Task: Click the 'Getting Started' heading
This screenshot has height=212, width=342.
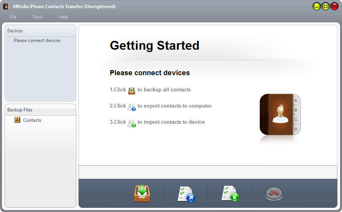Action: (154, 45)
